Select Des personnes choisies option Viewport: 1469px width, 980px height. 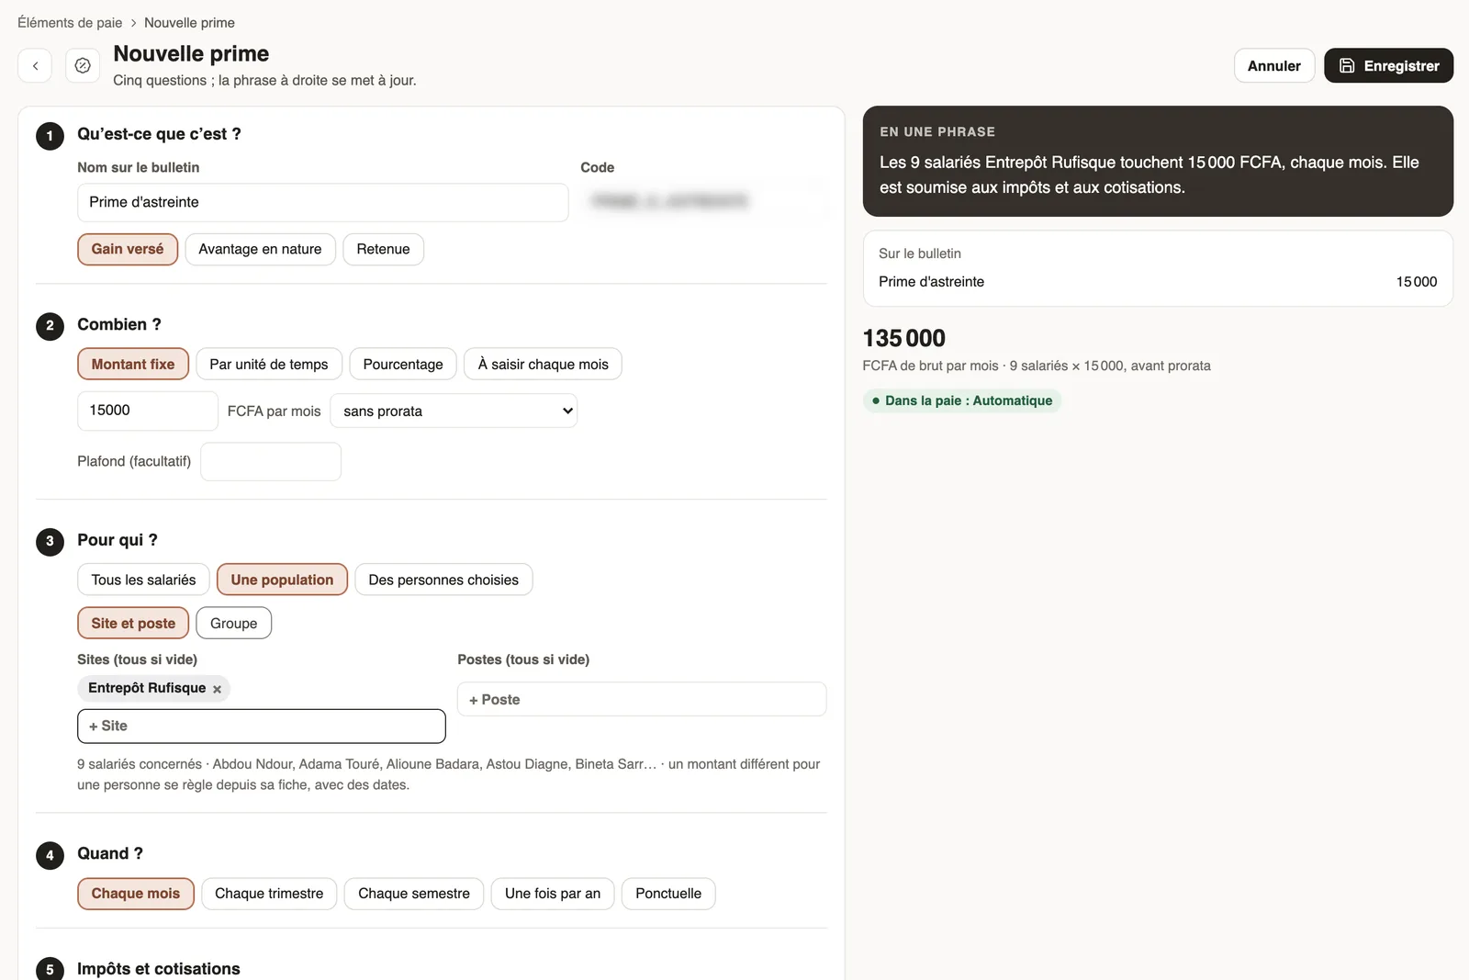443,580
